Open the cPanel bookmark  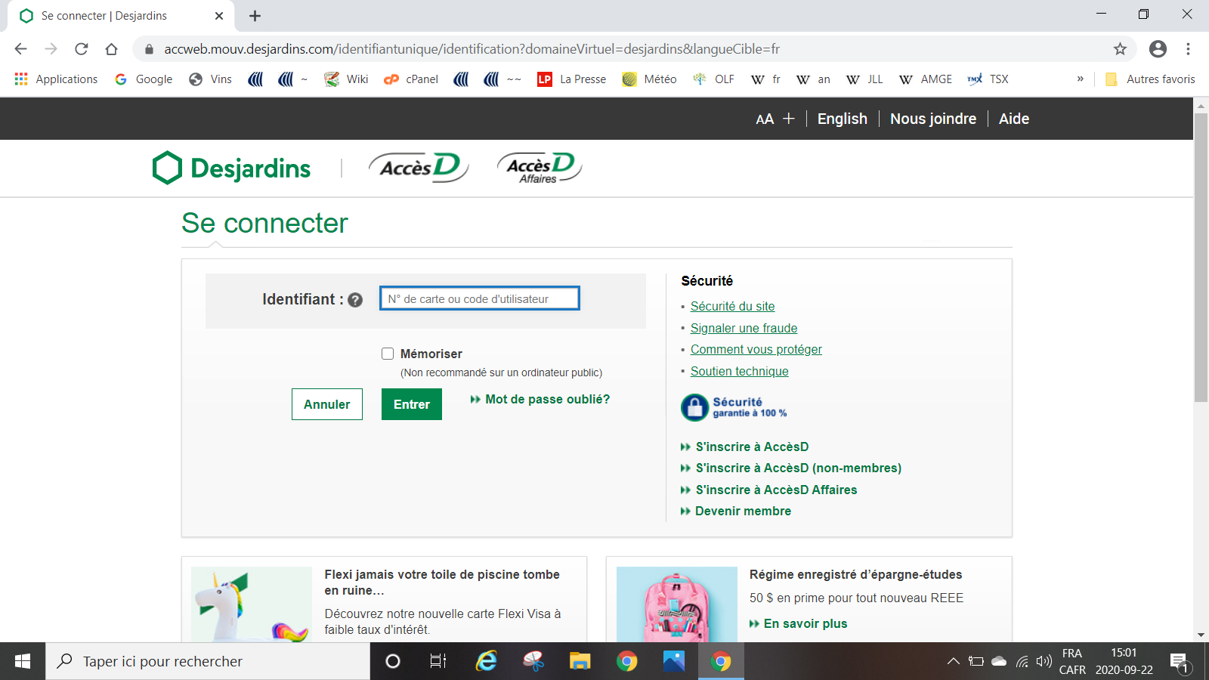(411, 79)
